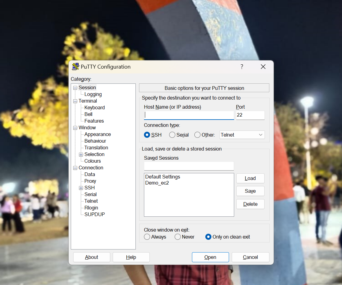Viewport: 342px width, 285px height.
Task: Open the Telnet category in tree
Action: (x=91, y=201)
